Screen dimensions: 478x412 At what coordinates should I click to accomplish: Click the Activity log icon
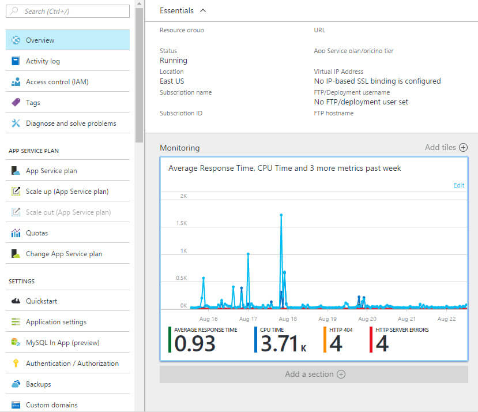click(x=16, y=61)
